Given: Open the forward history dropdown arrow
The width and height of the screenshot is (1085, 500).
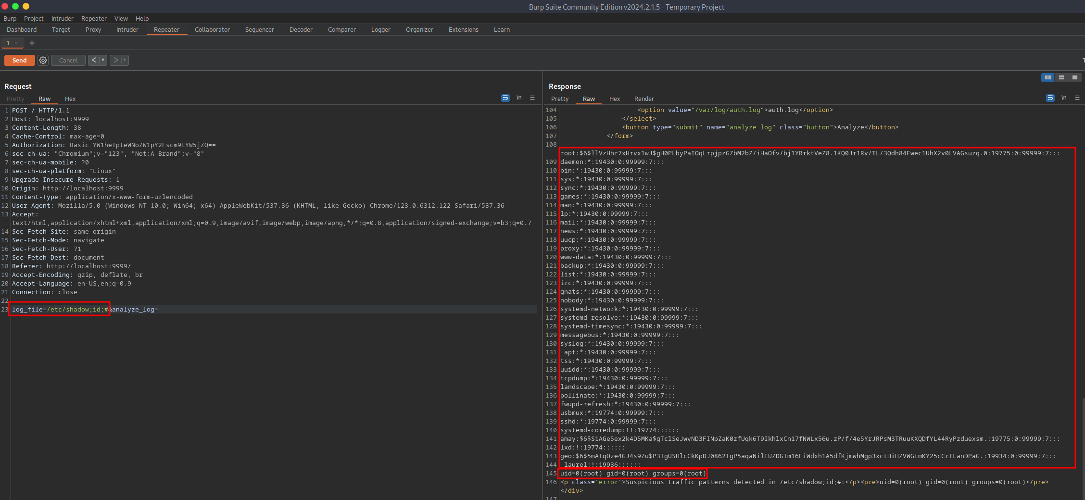Looking at the screenshot, I should tap(125, 60).
